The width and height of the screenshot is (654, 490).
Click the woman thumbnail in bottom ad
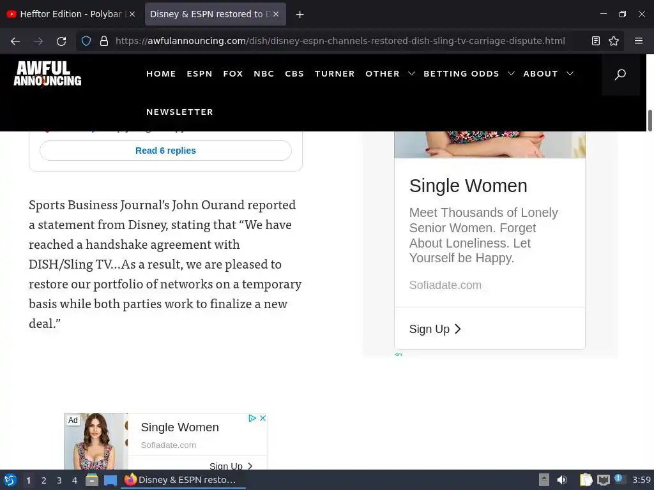(96, 442)
